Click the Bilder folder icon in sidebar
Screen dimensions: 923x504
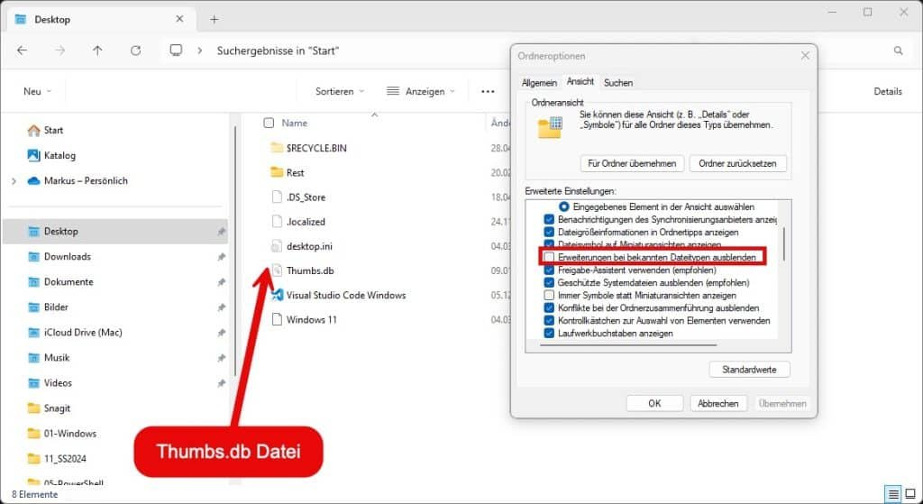(33, 307)
